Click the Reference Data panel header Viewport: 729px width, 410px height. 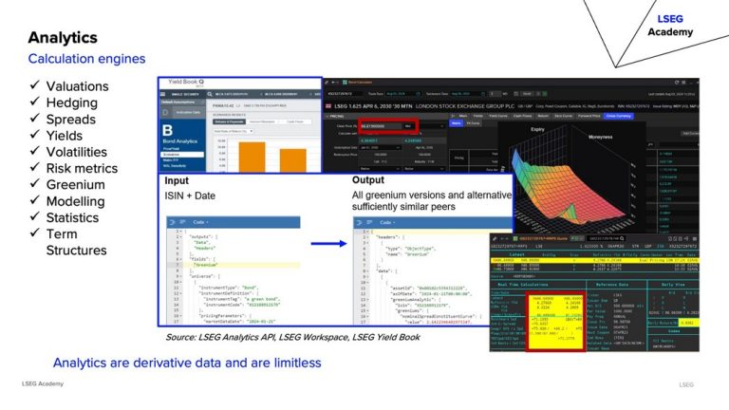(612, 285)
